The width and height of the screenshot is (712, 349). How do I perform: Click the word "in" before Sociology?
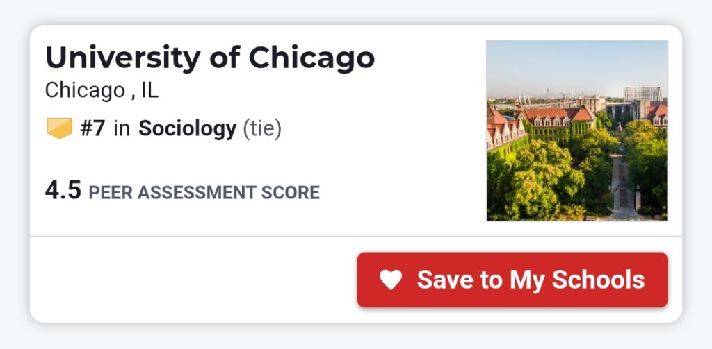pos(122,129)
